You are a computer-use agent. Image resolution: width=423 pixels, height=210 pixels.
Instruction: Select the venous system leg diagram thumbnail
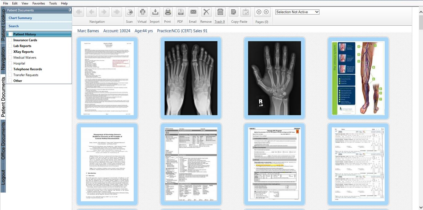(x=358, y=78)
